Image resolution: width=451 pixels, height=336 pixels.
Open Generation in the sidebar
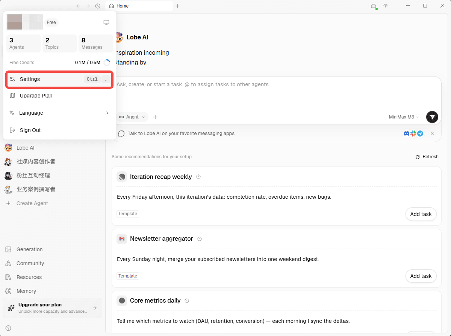point(53,249)
